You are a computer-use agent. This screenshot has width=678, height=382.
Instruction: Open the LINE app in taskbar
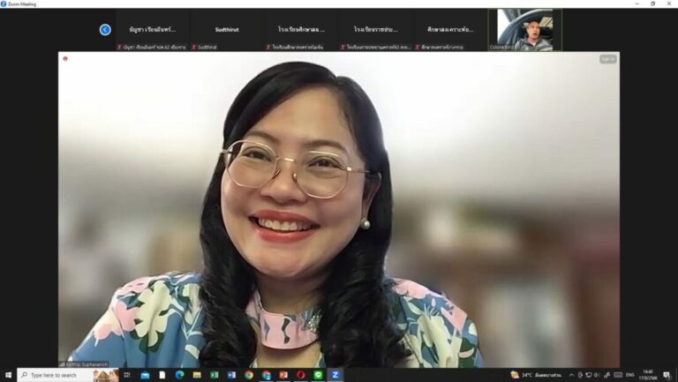pyautogui.click(x=318, y=375)
